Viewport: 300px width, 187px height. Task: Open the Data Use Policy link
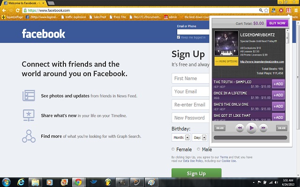[193, 161]
